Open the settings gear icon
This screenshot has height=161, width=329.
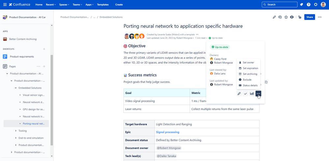(316, 5)
